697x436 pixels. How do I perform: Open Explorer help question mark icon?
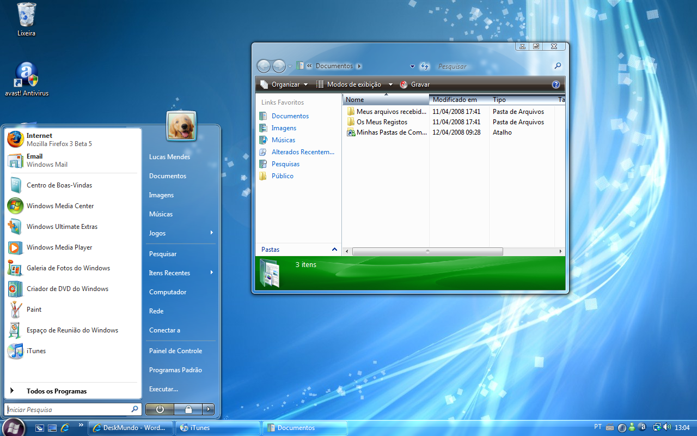point(556,84)
